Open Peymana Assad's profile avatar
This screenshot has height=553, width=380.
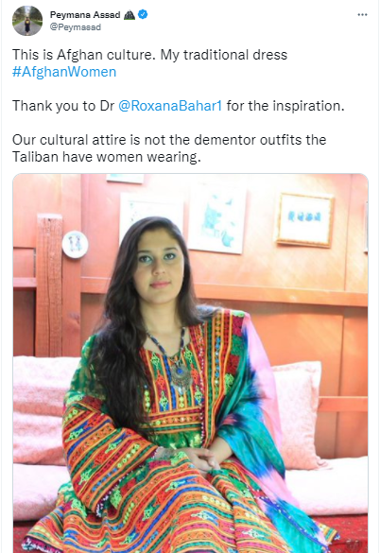pos(27,21)
